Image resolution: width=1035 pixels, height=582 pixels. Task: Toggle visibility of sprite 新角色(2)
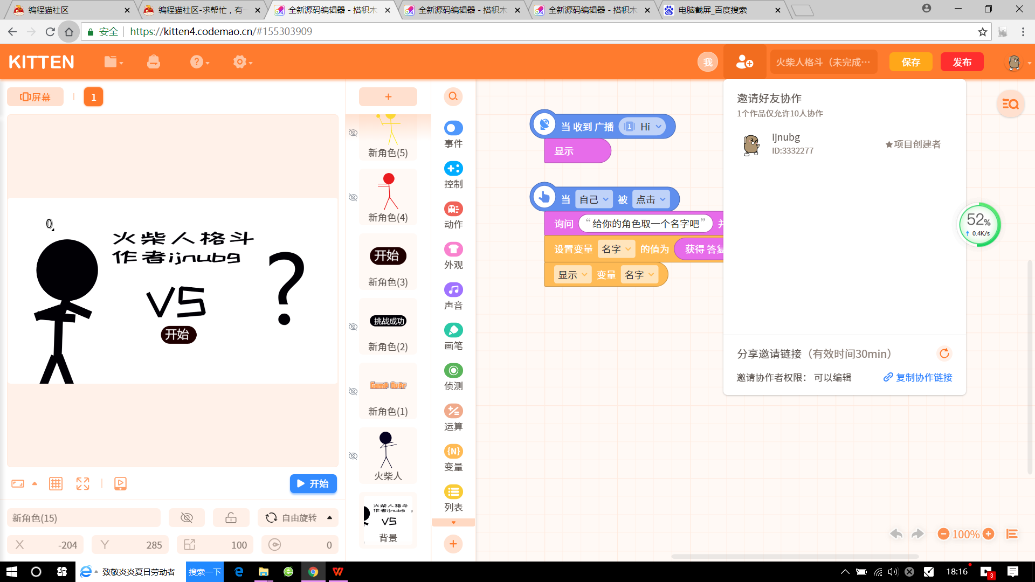353,327
